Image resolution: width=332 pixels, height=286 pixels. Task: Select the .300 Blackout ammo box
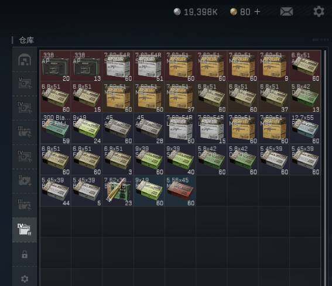pyautogui.click(x=56, y=129)
